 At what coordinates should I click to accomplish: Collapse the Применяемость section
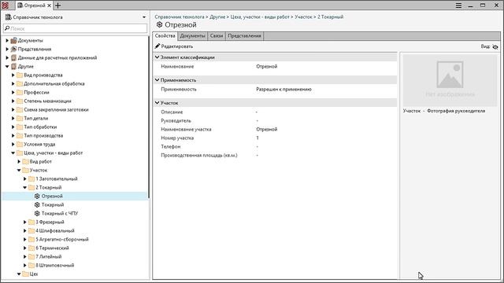click(157, 80)
